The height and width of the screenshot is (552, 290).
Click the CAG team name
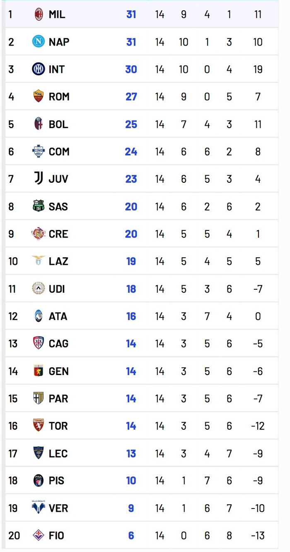[x=58, y=344]
